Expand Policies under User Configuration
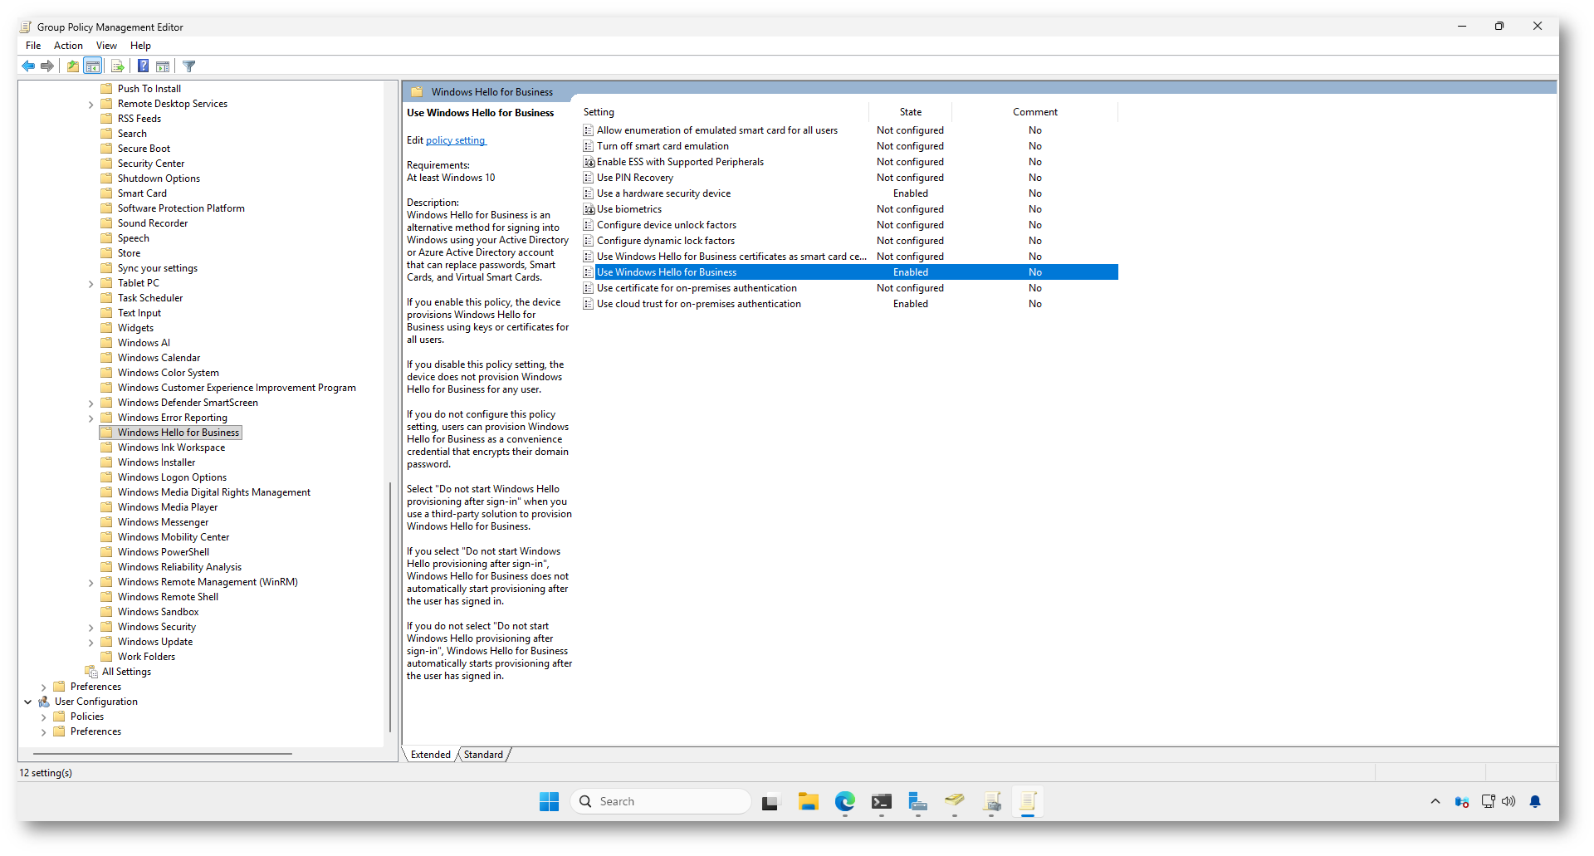This screenshot has width=1594, height=856. click(x=43, y=717)
